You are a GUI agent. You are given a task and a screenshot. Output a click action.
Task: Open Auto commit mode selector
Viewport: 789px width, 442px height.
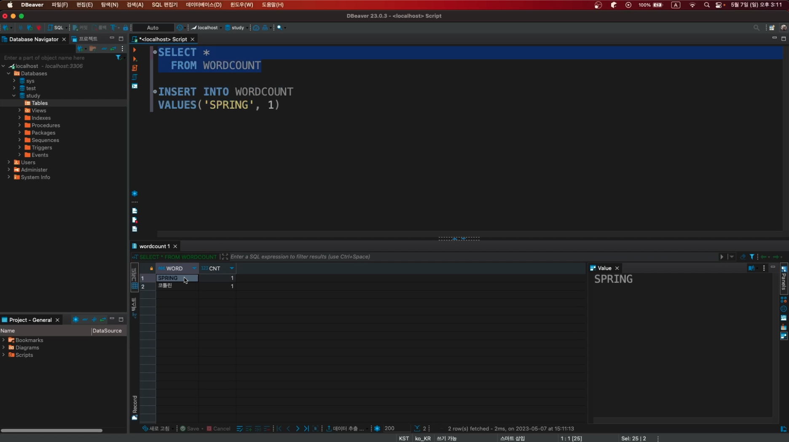(x=153, y=28)
